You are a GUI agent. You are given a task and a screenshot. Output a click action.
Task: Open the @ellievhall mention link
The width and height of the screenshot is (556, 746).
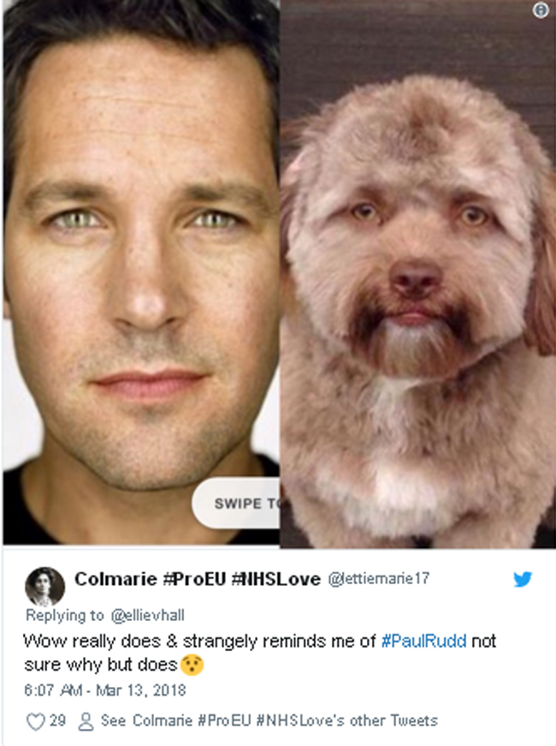coord(147,615)
